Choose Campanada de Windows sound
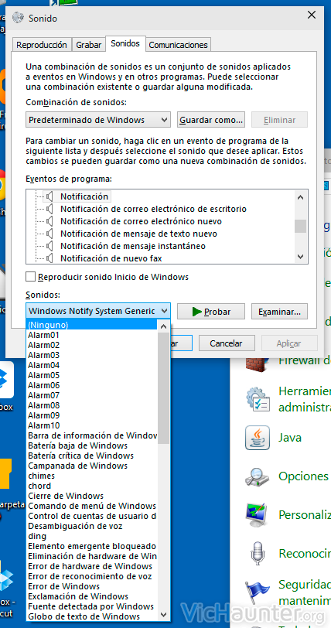The width and height of the screenshot is (331, 628). pyautogui.click(x=92, y=466)
